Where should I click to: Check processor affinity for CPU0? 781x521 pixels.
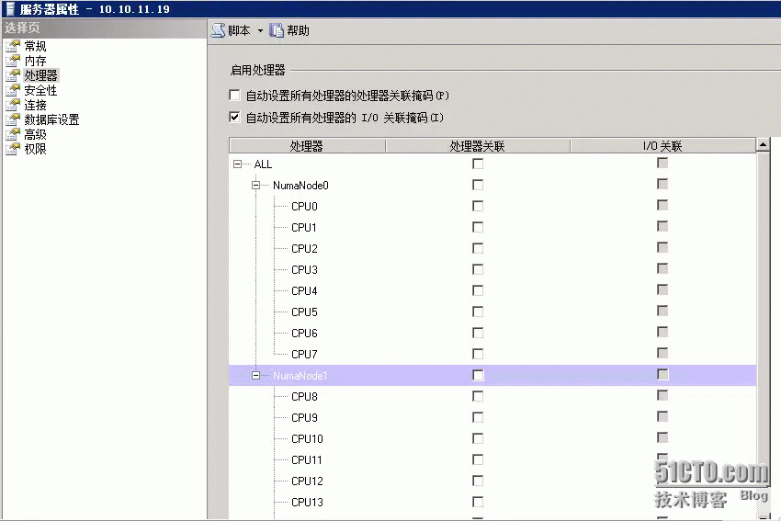(x=478, y=206)
